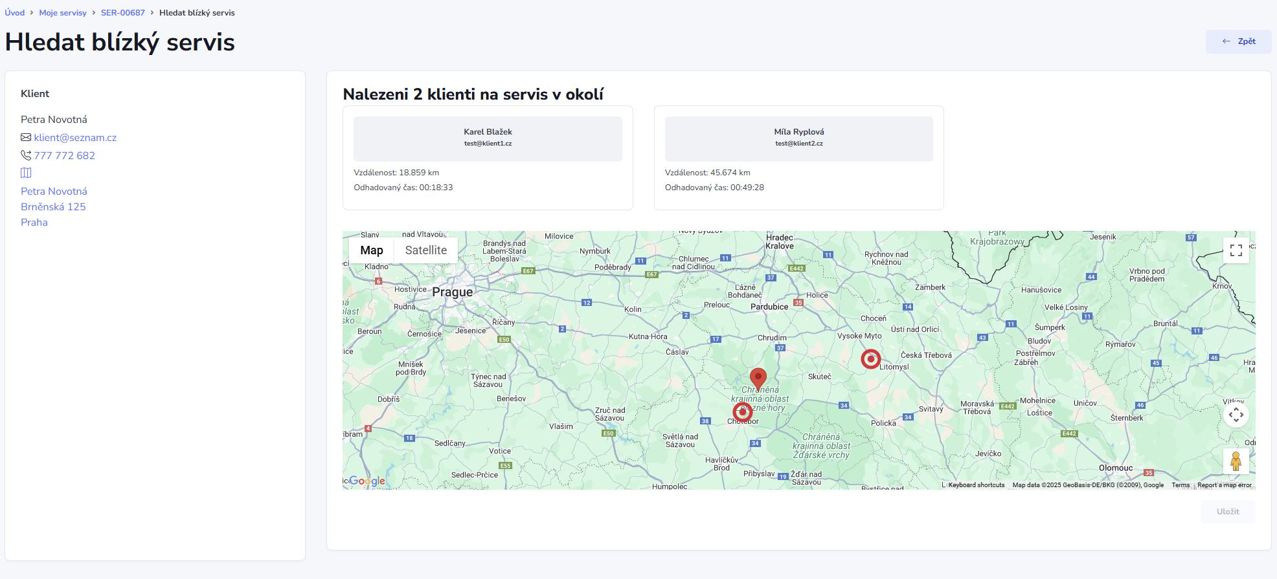1277x579 pixels.
Task: Open address link Petra Novotná
Action: pyautogui.click(x=54, y=191)
